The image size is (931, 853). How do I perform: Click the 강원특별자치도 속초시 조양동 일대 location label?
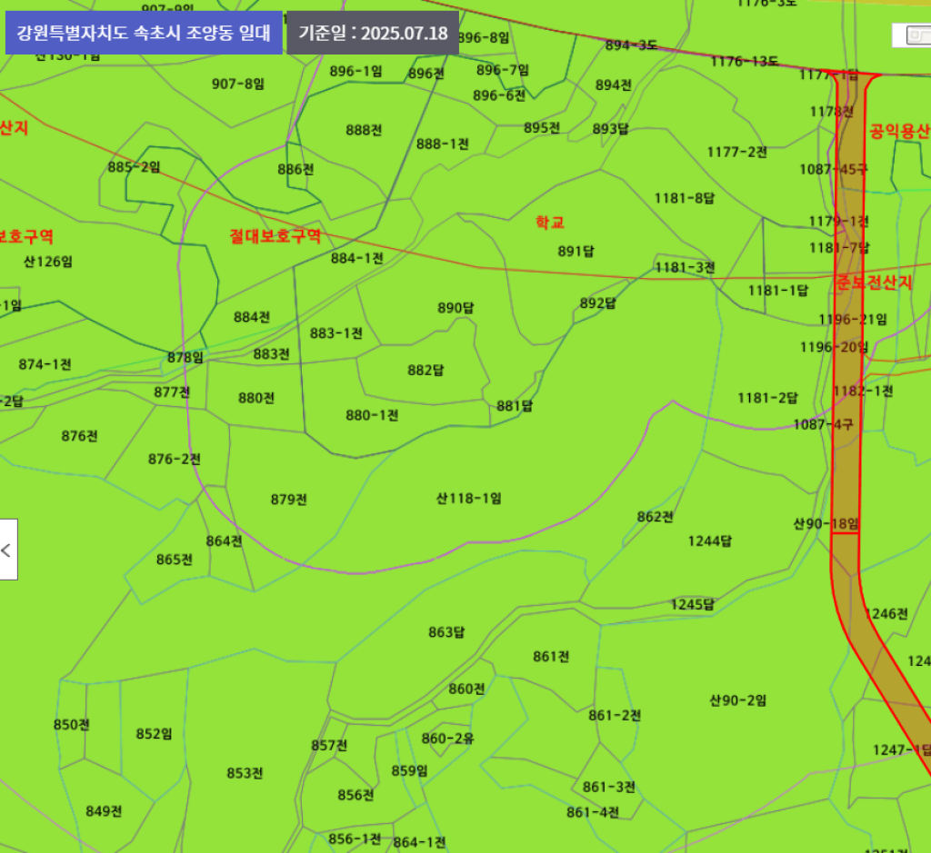point(144,34)
